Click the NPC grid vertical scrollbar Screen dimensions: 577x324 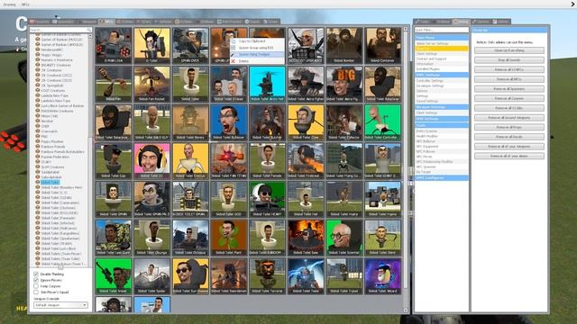[x=406, y=160]
